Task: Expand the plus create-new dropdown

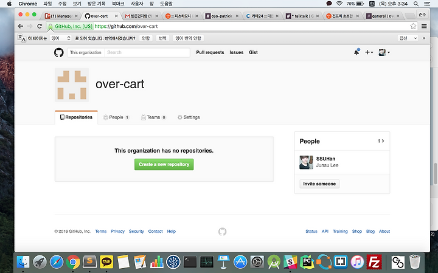Action: tap(369, 52)
